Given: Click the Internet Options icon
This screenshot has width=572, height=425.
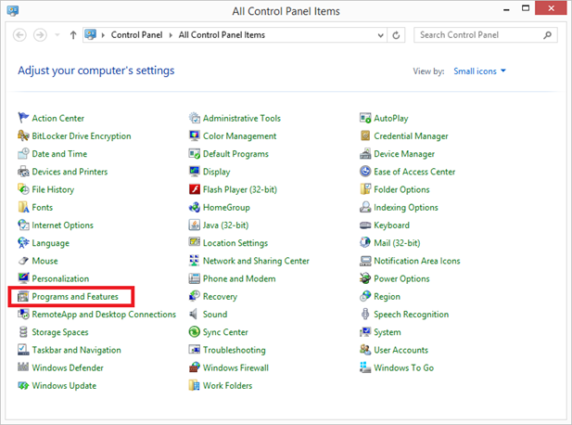Looking at the screenshot, I should (23, 225).
